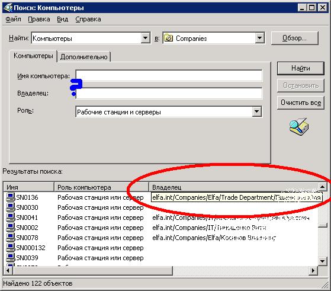Open the Справка menu
Viewport: 331px width, 291px height.
coord(88,19)
